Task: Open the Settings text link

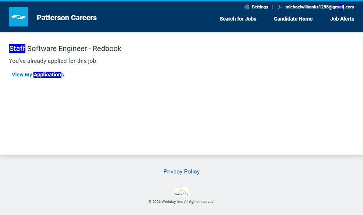Action: [x=260, y=7]
